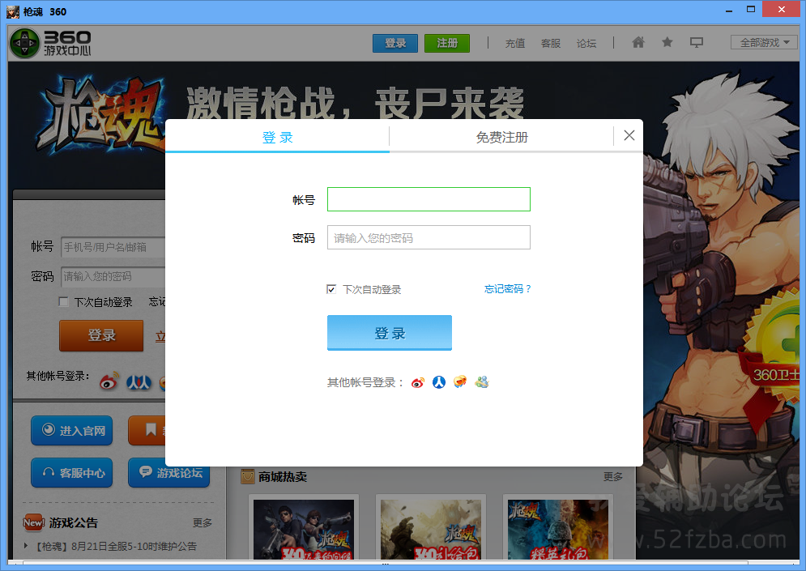
Task: Click the 360 游戏中心 logo
Action: pos(51,43)
